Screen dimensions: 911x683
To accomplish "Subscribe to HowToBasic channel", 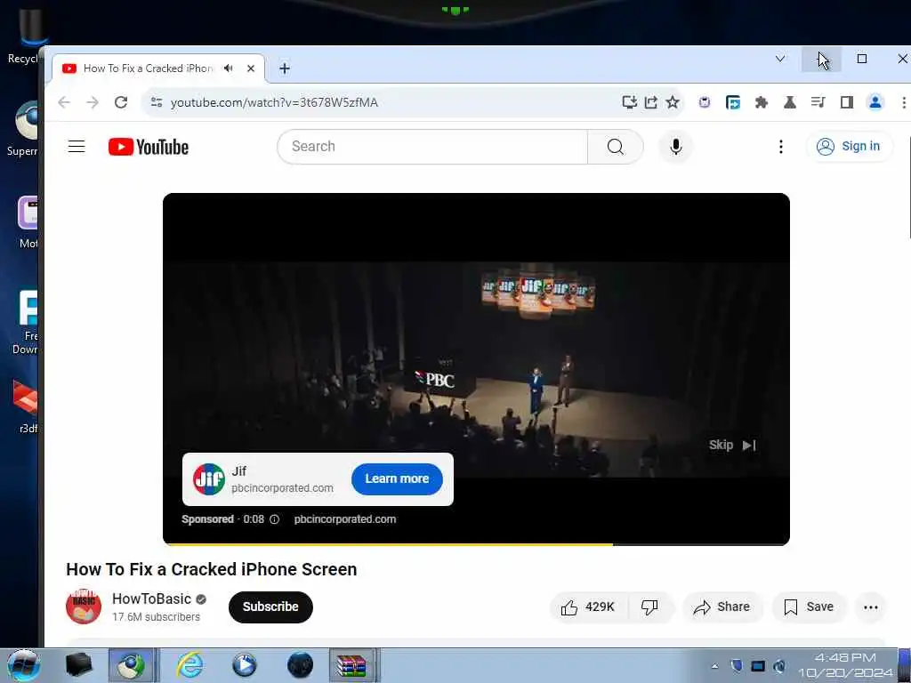I will coord(270,607).
